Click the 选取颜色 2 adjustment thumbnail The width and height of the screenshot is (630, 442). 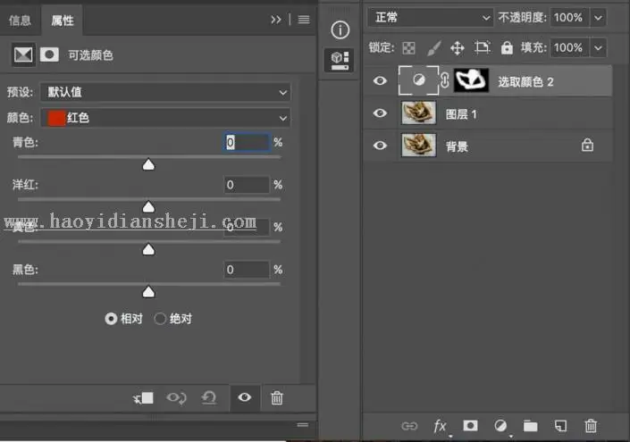419,80
